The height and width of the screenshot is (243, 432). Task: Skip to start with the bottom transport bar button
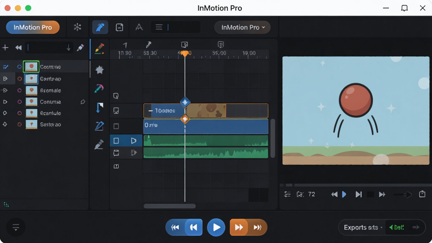click(x=175, y=227)
